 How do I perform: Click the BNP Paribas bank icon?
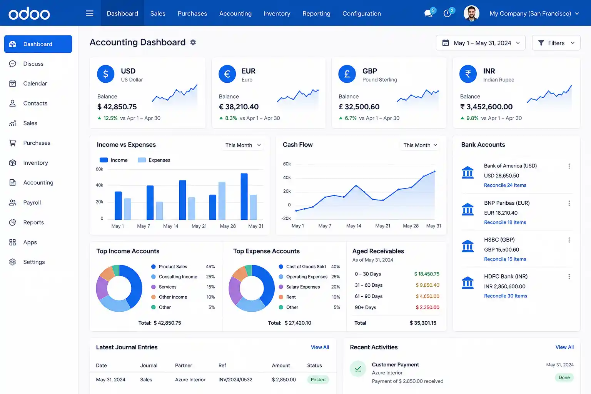tap(467, 209)
